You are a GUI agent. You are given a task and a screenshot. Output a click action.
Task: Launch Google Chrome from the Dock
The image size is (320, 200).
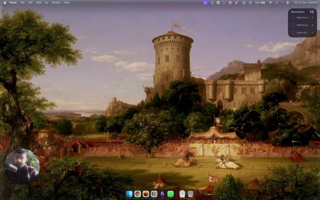point(137,194)
